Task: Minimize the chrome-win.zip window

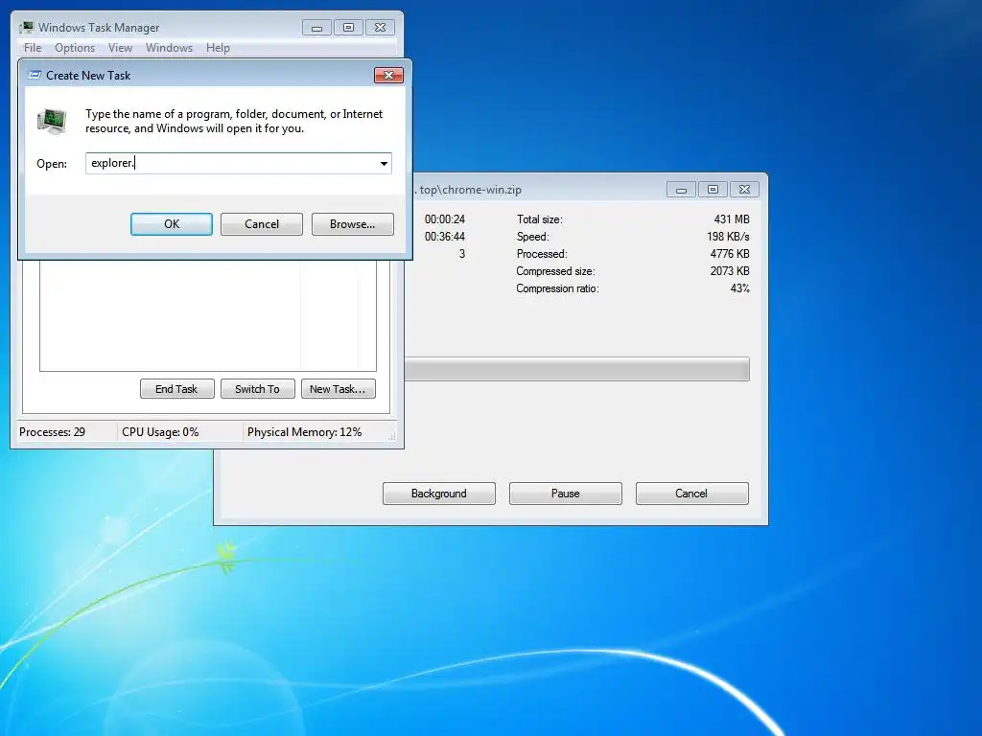Action: (x=682, y=190)
